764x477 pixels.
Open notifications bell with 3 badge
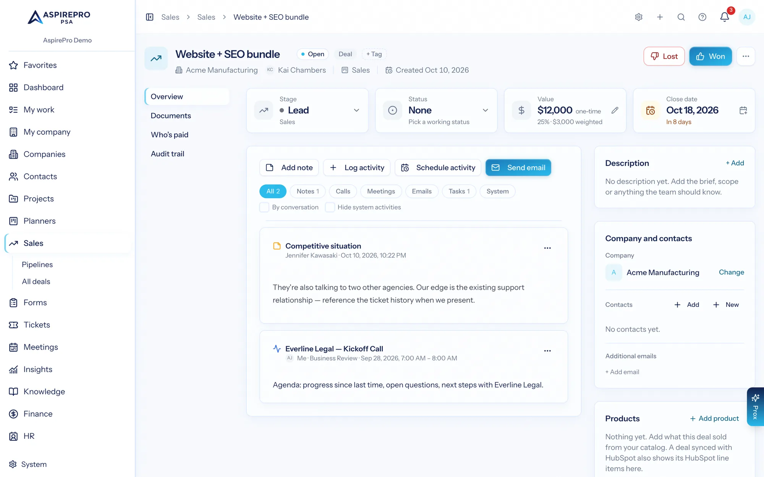[x=725, y=17]
